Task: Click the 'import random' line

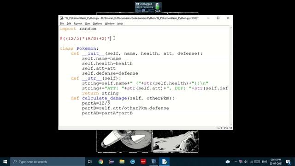Action: pyautogui.click(x=78, y=29)
